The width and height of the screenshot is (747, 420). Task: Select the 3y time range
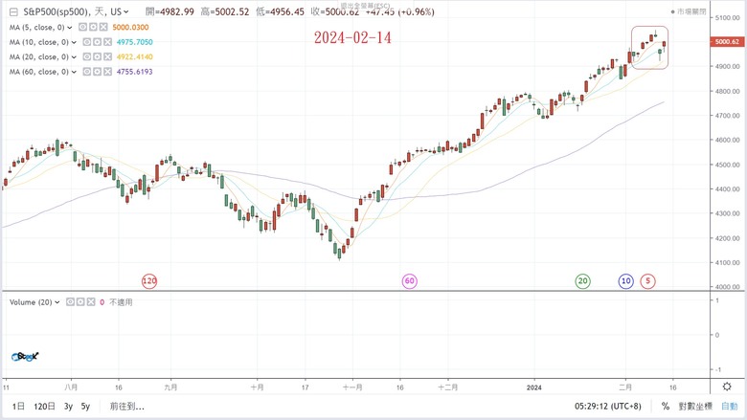click(69, 407)
